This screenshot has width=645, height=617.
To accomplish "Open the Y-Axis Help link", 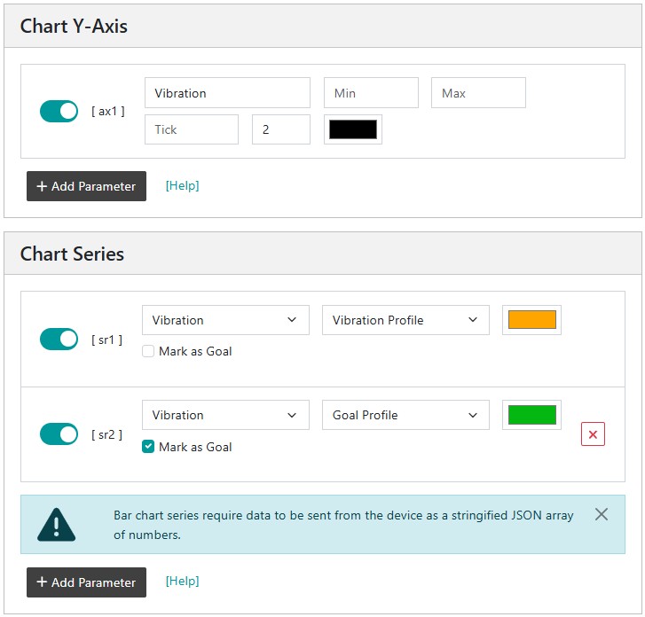I will (x=182, y=186).
